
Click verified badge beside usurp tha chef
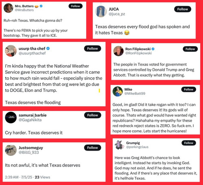pyautogui.click(x=48, y=49)
